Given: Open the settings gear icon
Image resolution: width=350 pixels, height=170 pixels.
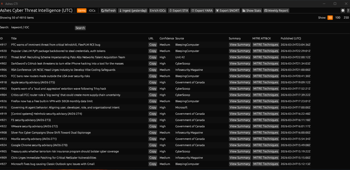Looking at the screenshot, I should (343, 11).
